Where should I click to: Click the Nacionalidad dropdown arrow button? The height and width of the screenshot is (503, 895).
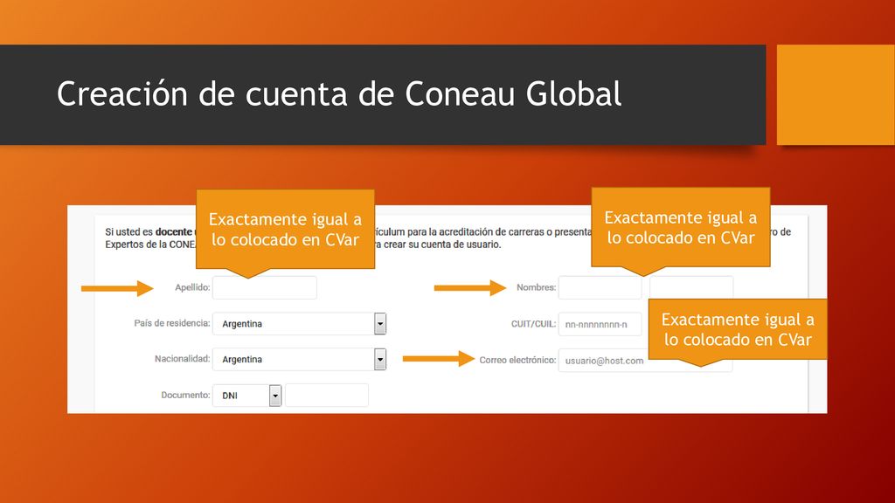coord(380,360)
